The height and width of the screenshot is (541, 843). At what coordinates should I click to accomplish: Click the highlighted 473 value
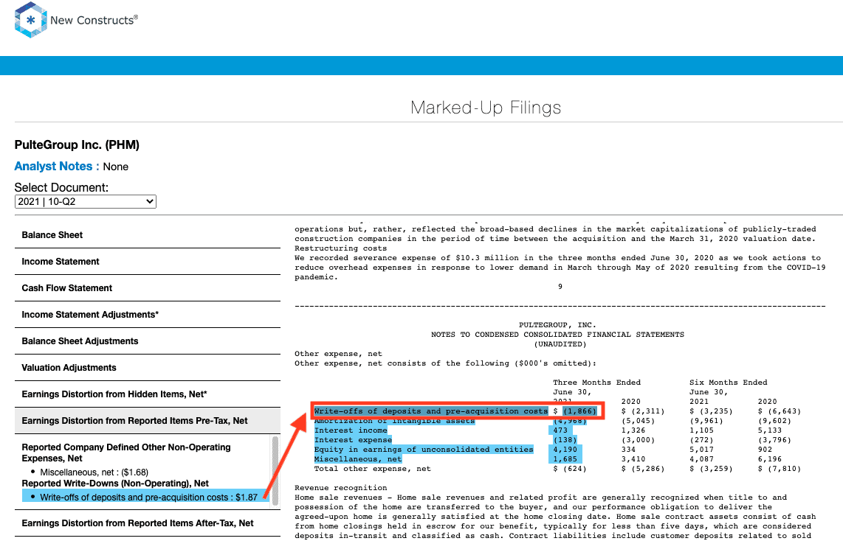pyautogui.click(x=560, y=430)
